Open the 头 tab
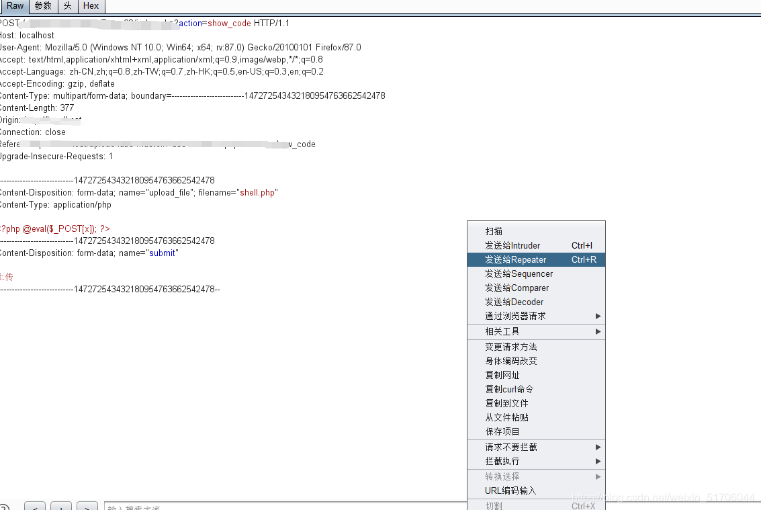Screen dimensions: 761x510 (x=67, y=6)
